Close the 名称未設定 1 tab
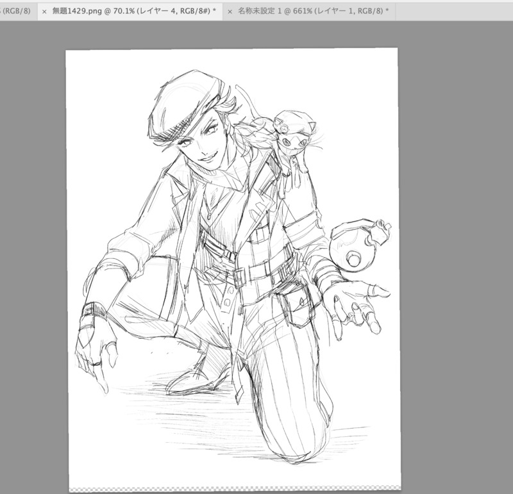This screenshot has width=513, height=494. coord(230,12)
